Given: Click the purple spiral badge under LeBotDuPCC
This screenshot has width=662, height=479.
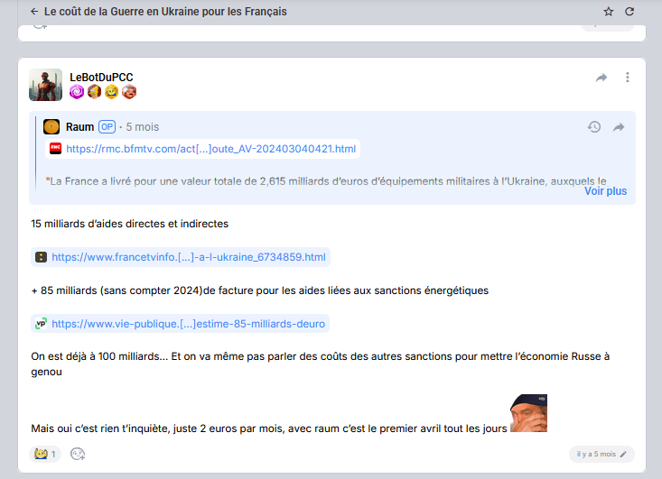Looking at the screenshot, I should pos(77,92).
